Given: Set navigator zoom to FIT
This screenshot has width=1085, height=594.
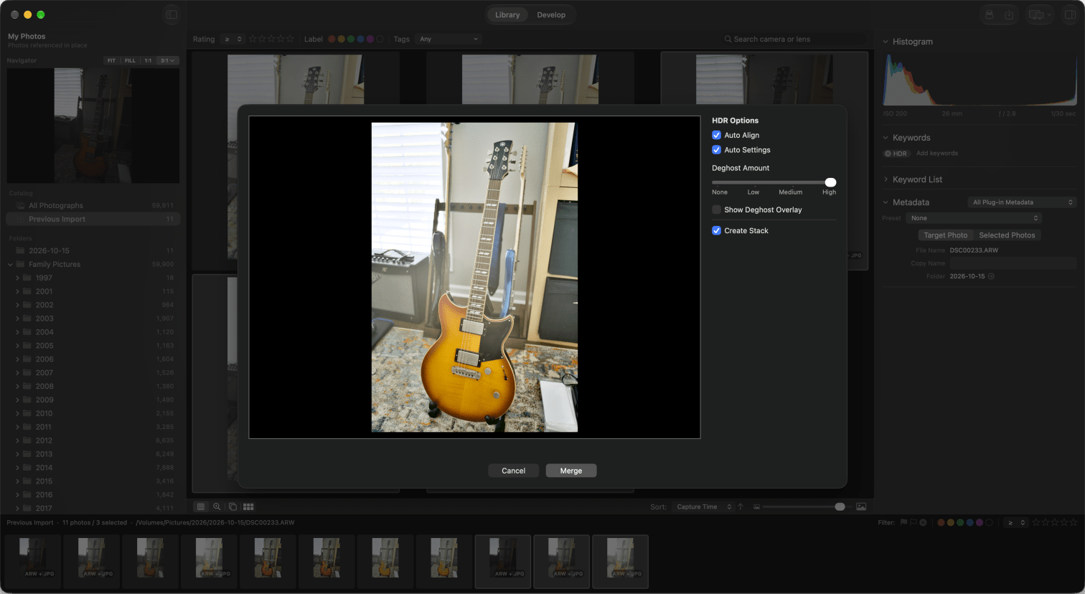Looking at the screenshot, I should pyautogui.click(x=111, y=60).
